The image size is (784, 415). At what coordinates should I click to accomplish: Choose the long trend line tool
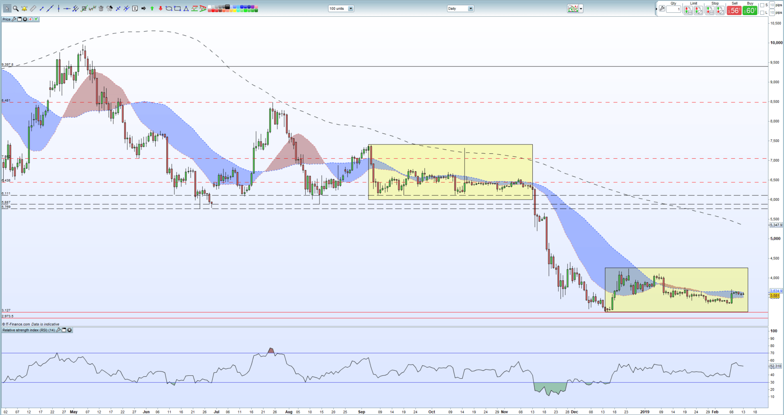pyautogui.click(x=50, y=9)
